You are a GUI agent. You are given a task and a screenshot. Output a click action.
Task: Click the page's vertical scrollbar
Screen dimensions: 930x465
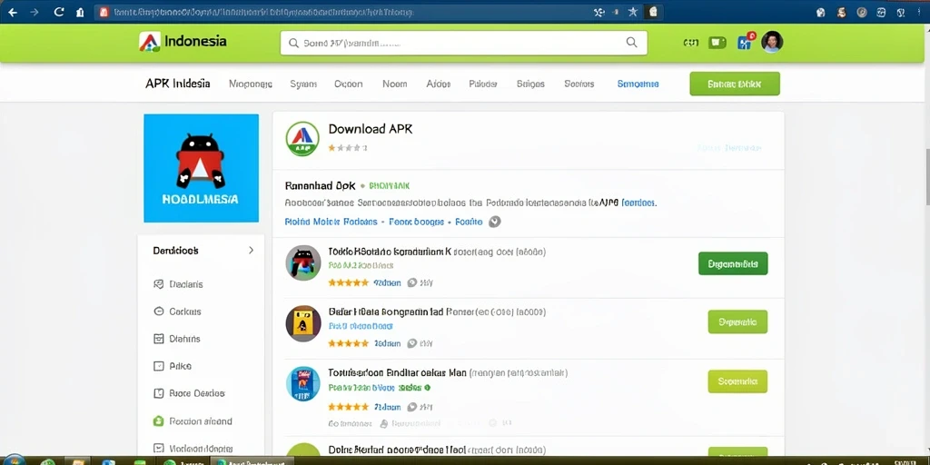pyautogui.click(x=926, y=178)
